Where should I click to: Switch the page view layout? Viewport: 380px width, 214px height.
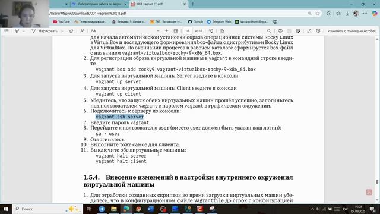[222, 31]
